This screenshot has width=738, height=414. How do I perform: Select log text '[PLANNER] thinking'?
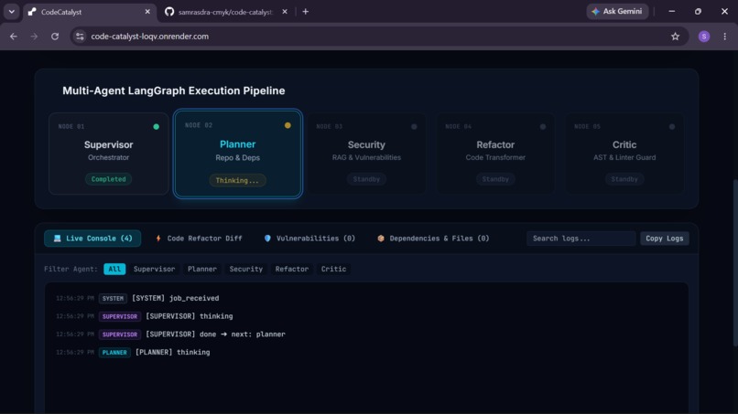173,353
